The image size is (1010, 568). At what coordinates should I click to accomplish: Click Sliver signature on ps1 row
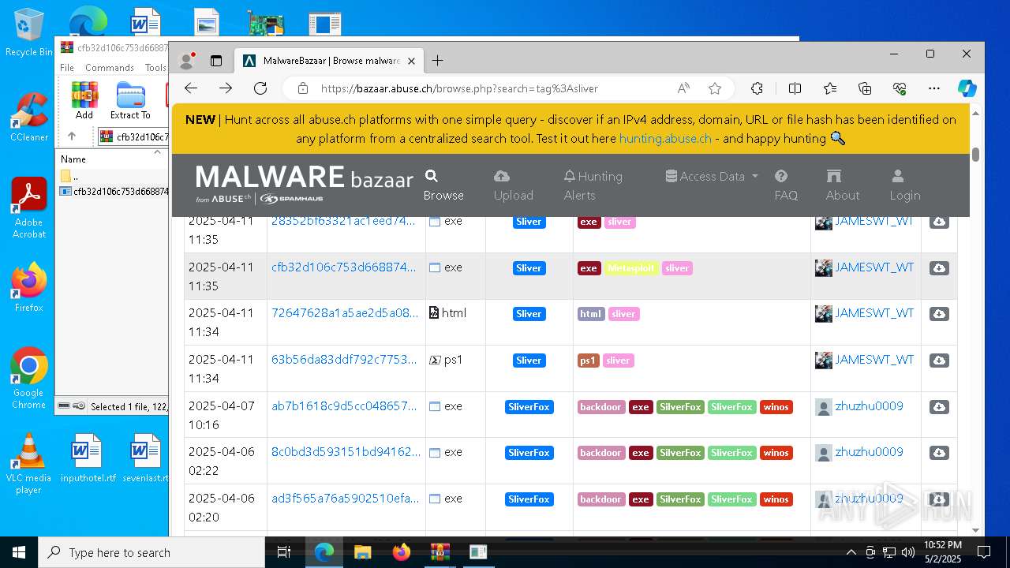(x=529, y=361)
